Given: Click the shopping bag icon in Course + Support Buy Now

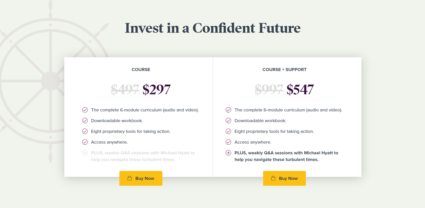Looking at the screenshot, I should tap(273, 178).
